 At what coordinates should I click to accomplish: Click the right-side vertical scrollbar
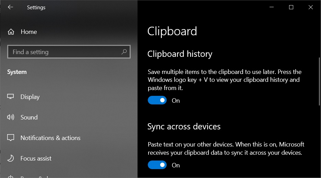click(319, 82)
